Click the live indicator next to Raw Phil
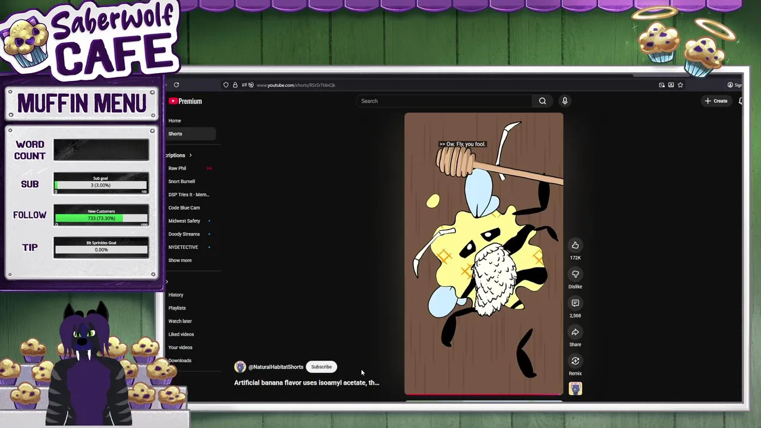Image resolution: width=761 pixels, height=428 pixels. (209, 168)
